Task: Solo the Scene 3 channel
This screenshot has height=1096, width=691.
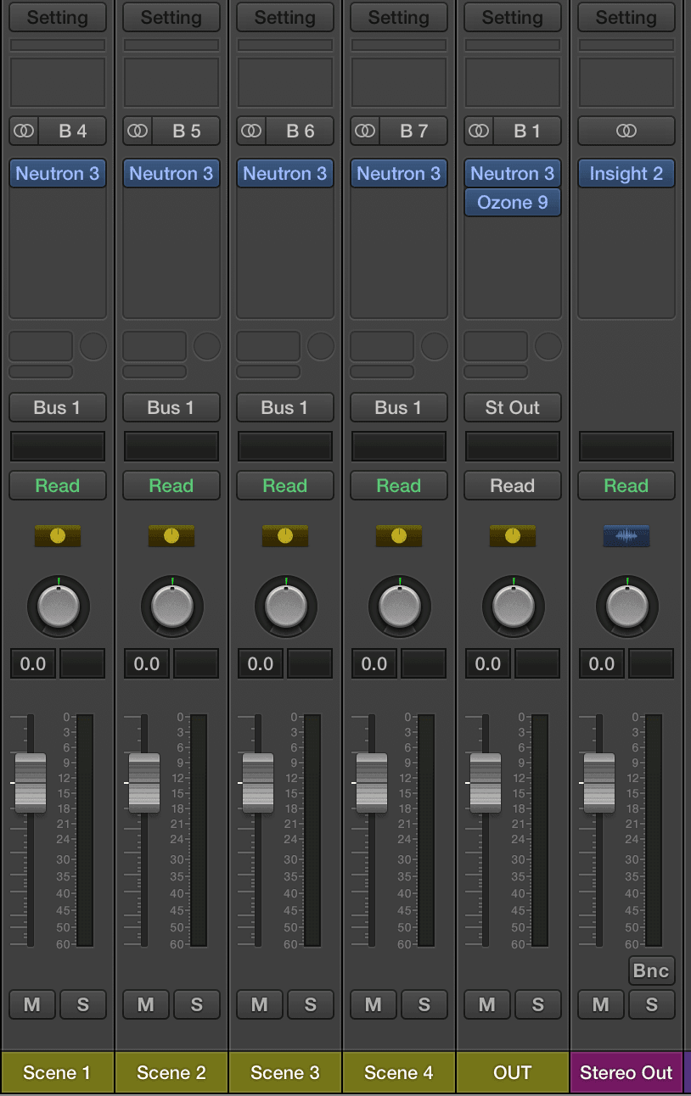Action: point(311,1004)
